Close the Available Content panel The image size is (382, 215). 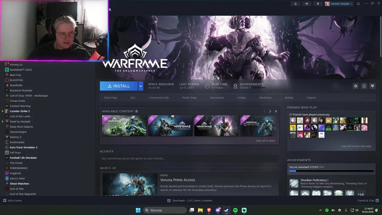point(276,111)
